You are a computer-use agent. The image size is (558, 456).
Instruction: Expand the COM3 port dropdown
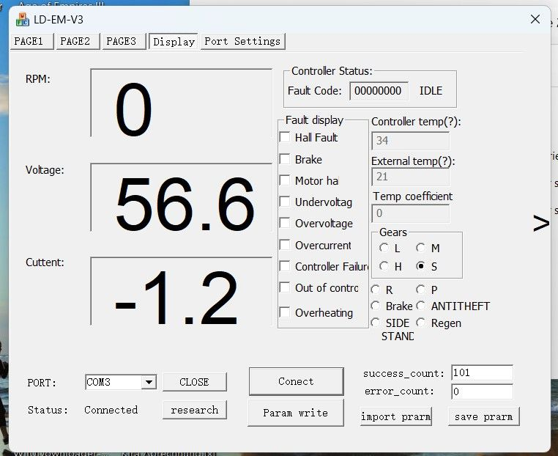click(149, 382)
